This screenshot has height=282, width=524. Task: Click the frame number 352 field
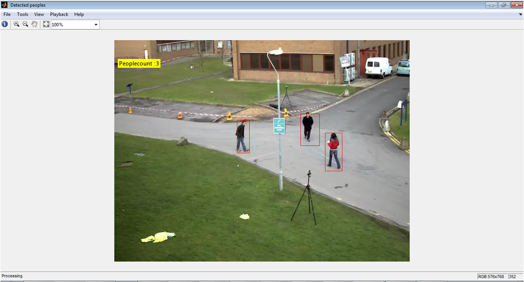[x=512, y=276]
